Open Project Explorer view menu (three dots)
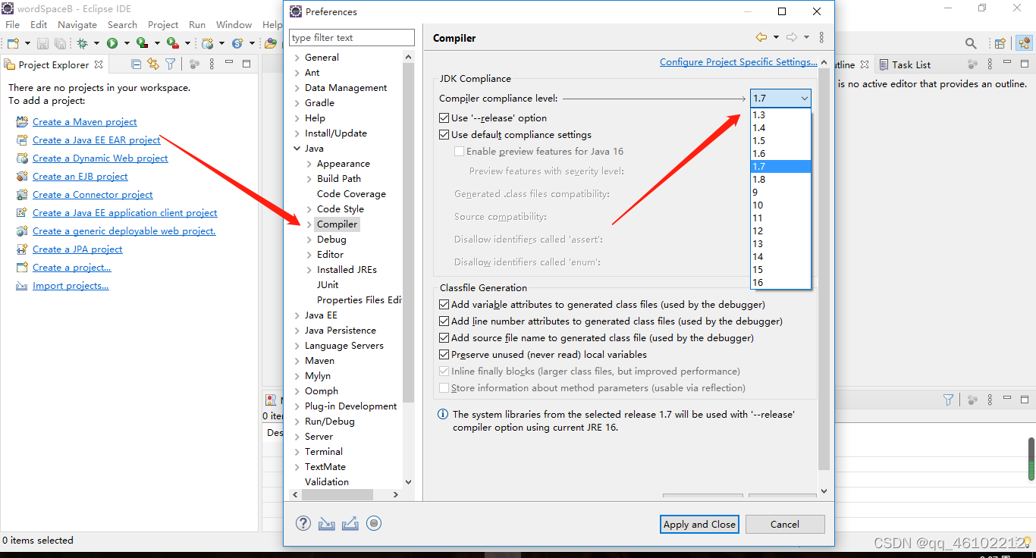The width and height of the screenshot is (1036, 558). [212, 64]
